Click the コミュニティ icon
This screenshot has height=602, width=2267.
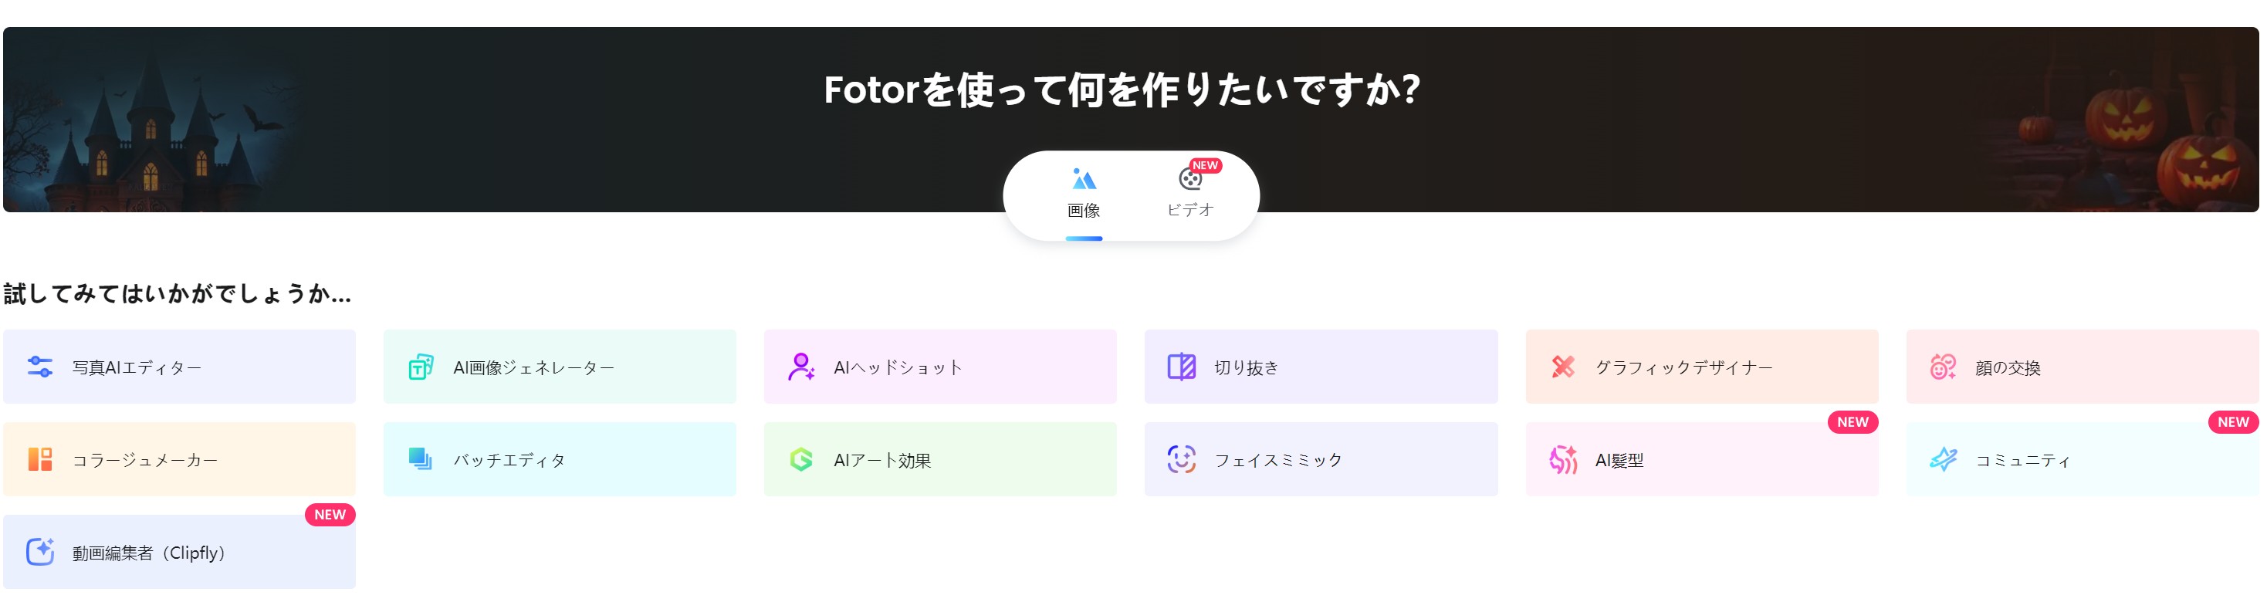pos(1943,459)
